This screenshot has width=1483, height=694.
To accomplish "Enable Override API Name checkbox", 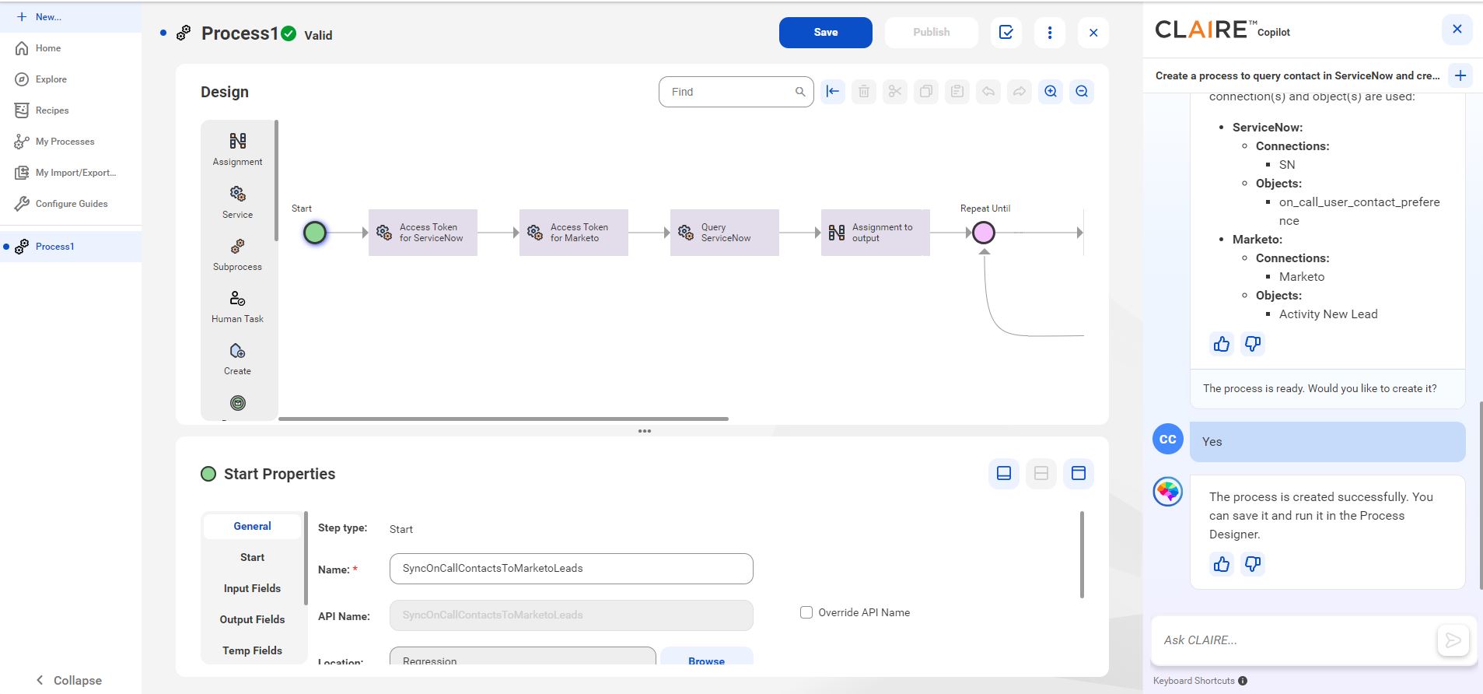I will [806, 612].
